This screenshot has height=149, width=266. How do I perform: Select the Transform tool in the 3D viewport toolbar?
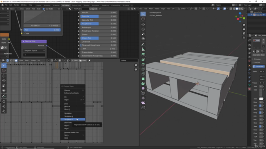143,39
